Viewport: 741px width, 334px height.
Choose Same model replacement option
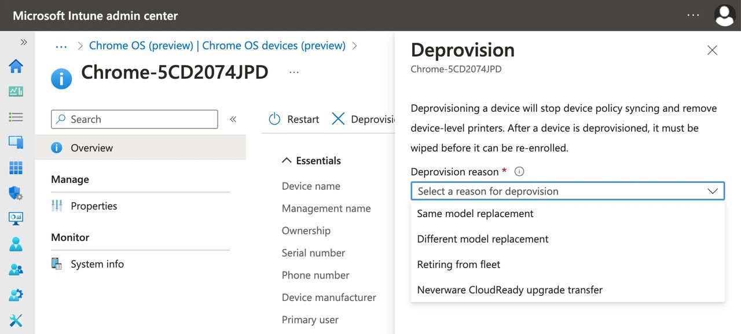click(x=475, y=214)
